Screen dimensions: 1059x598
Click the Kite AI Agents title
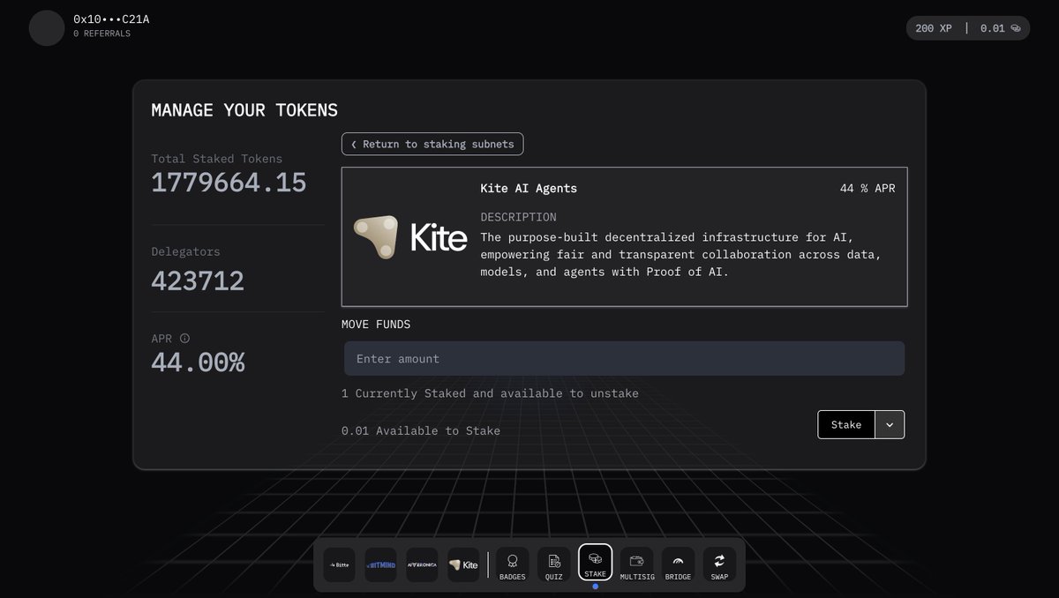pyautogui.click(x=529, y=188)
